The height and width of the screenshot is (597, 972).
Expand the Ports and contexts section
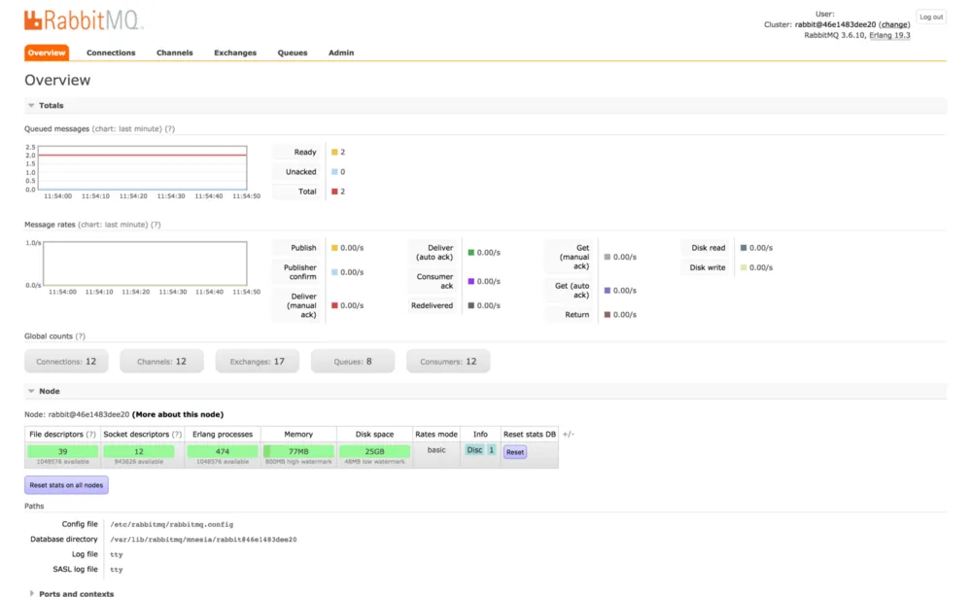coord(71,593)
